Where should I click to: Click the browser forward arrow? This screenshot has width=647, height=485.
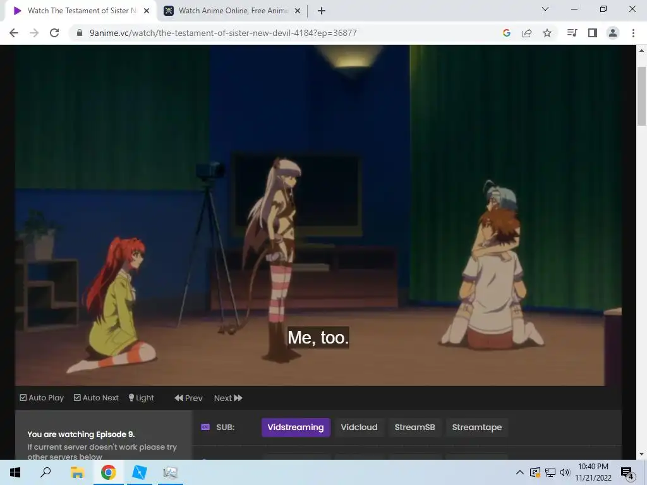pyautogui.click(x=34, y=33)
